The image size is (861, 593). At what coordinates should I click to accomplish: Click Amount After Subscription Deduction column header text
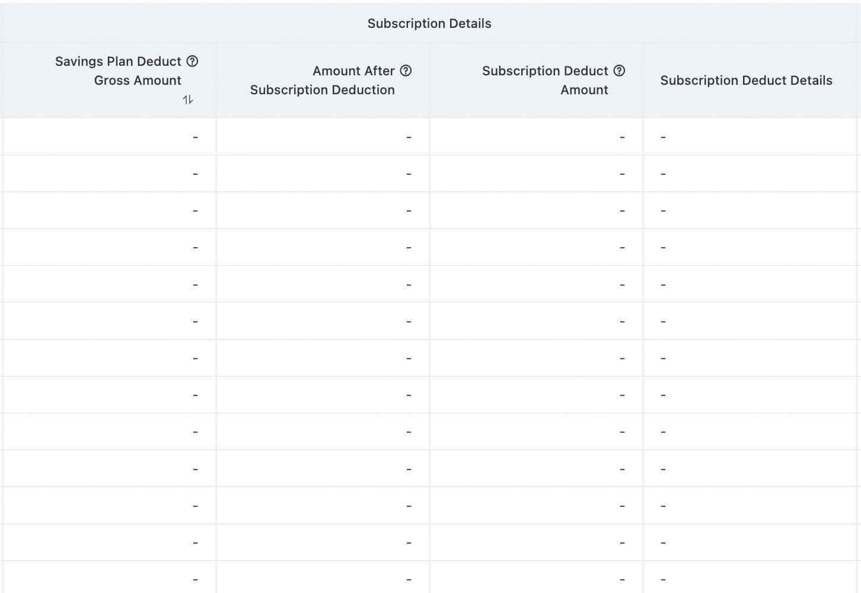[x=323, y=80]
